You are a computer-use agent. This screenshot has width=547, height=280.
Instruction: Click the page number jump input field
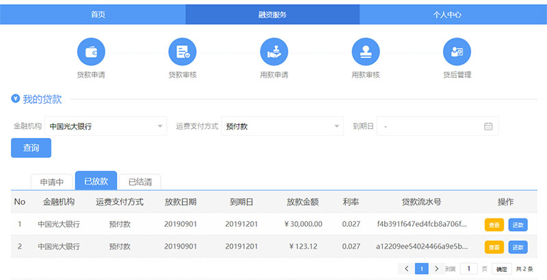[468, 269]
